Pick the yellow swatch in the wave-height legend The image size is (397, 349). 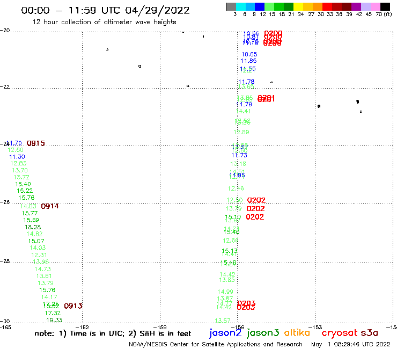pos(298,6)
